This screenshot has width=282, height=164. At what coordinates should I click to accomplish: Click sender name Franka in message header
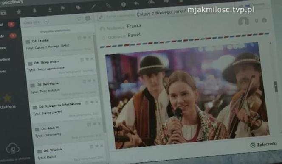[134, 26]
